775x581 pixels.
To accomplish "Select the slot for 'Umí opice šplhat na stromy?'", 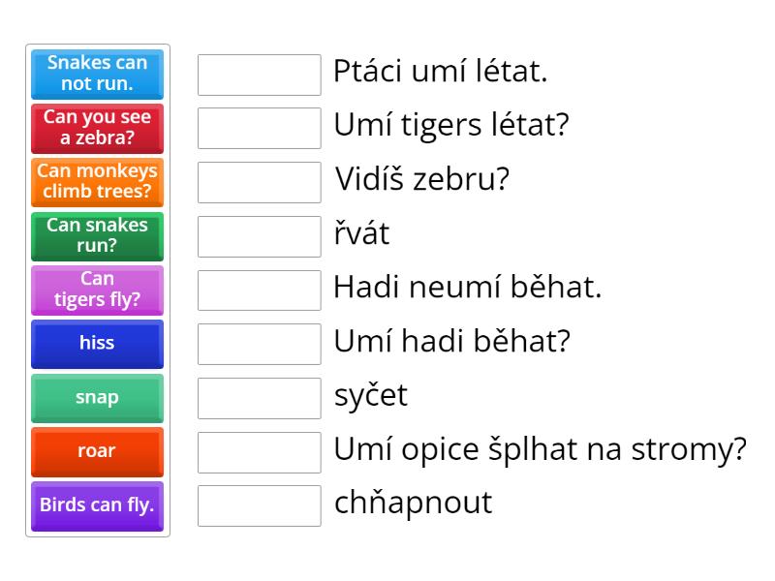I will pos(259,452).
